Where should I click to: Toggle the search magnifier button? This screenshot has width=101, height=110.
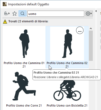click(x=23, y=14)
